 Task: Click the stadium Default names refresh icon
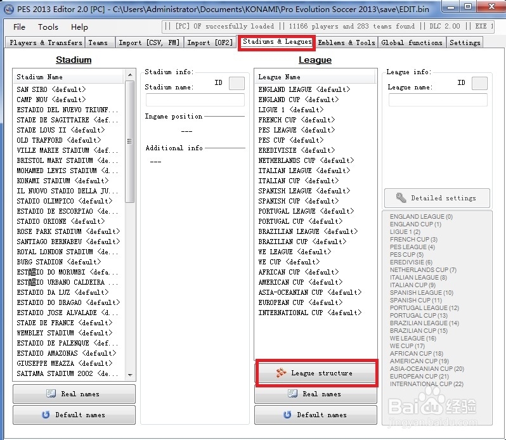46,415
